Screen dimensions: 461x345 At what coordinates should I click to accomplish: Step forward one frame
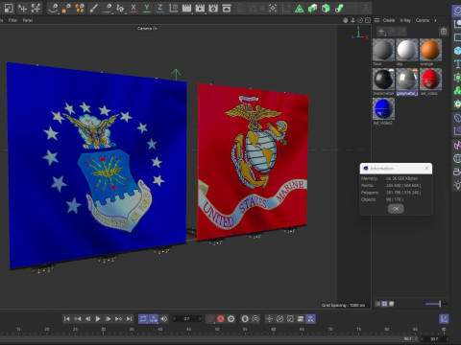(x=109, y=319)
